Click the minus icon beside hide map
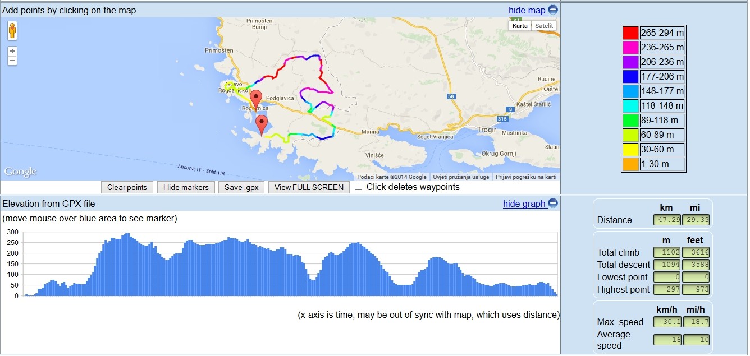Image resolution: width=750 pixels, height=356 pixels. (x=553, y=10)
